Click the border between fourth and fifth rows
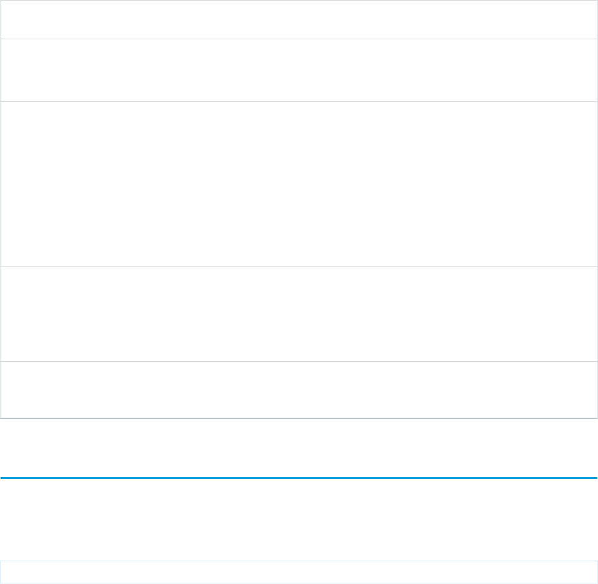The image size is (598, 584). pos(298,361)
